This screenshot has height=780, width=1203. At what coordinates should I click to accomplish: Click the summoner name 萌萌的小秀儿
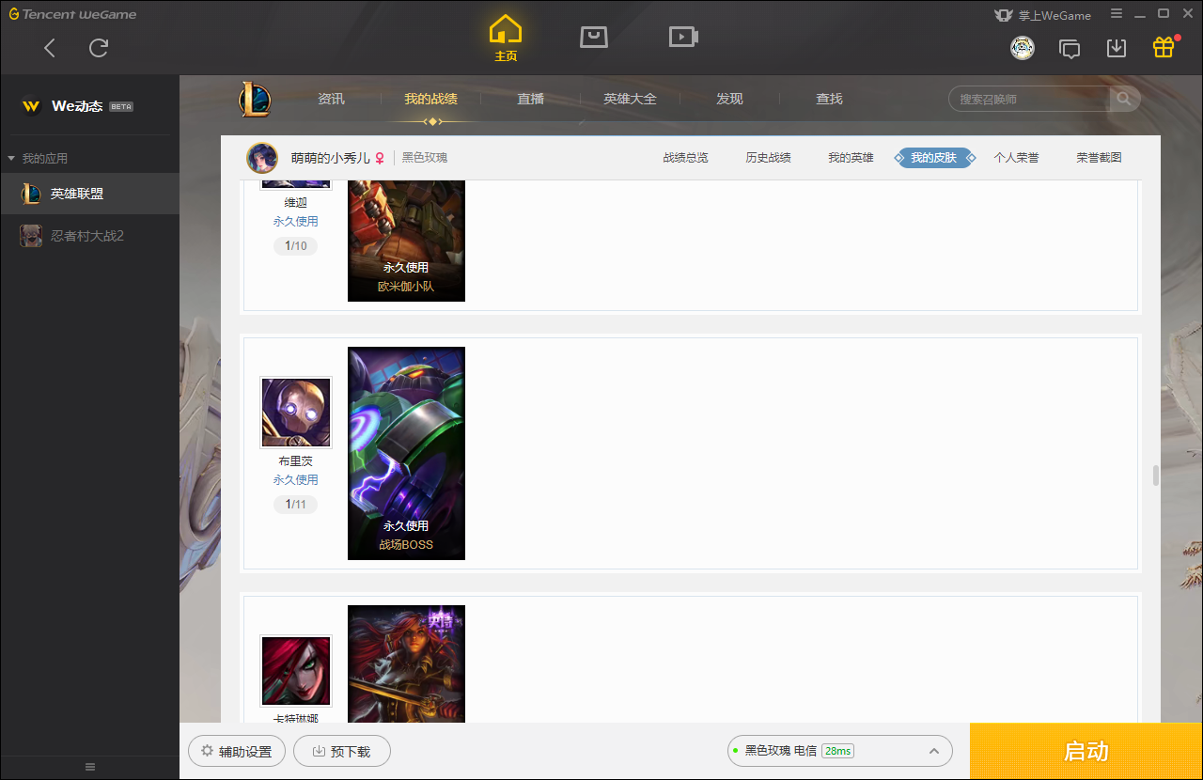pos(330,158)
